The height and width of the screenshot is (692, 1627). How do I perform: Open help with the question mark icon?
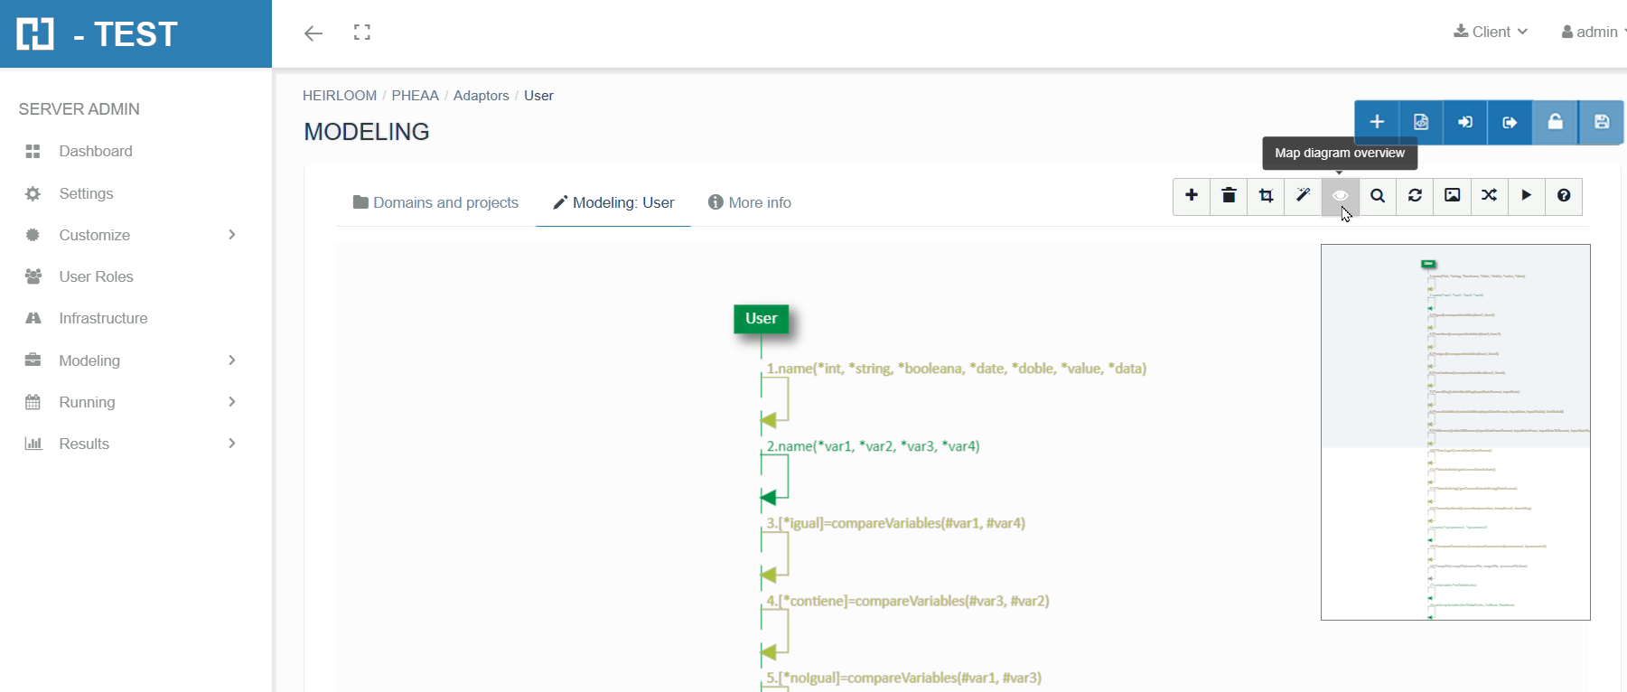[x=1563, y=196]
